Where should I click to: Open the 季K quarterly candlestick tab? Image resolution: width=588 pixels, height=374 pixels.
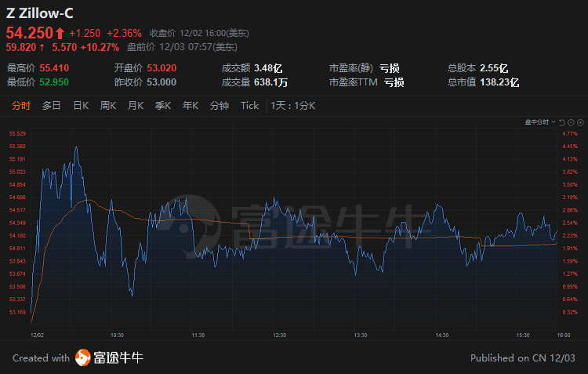coord(163,106)
